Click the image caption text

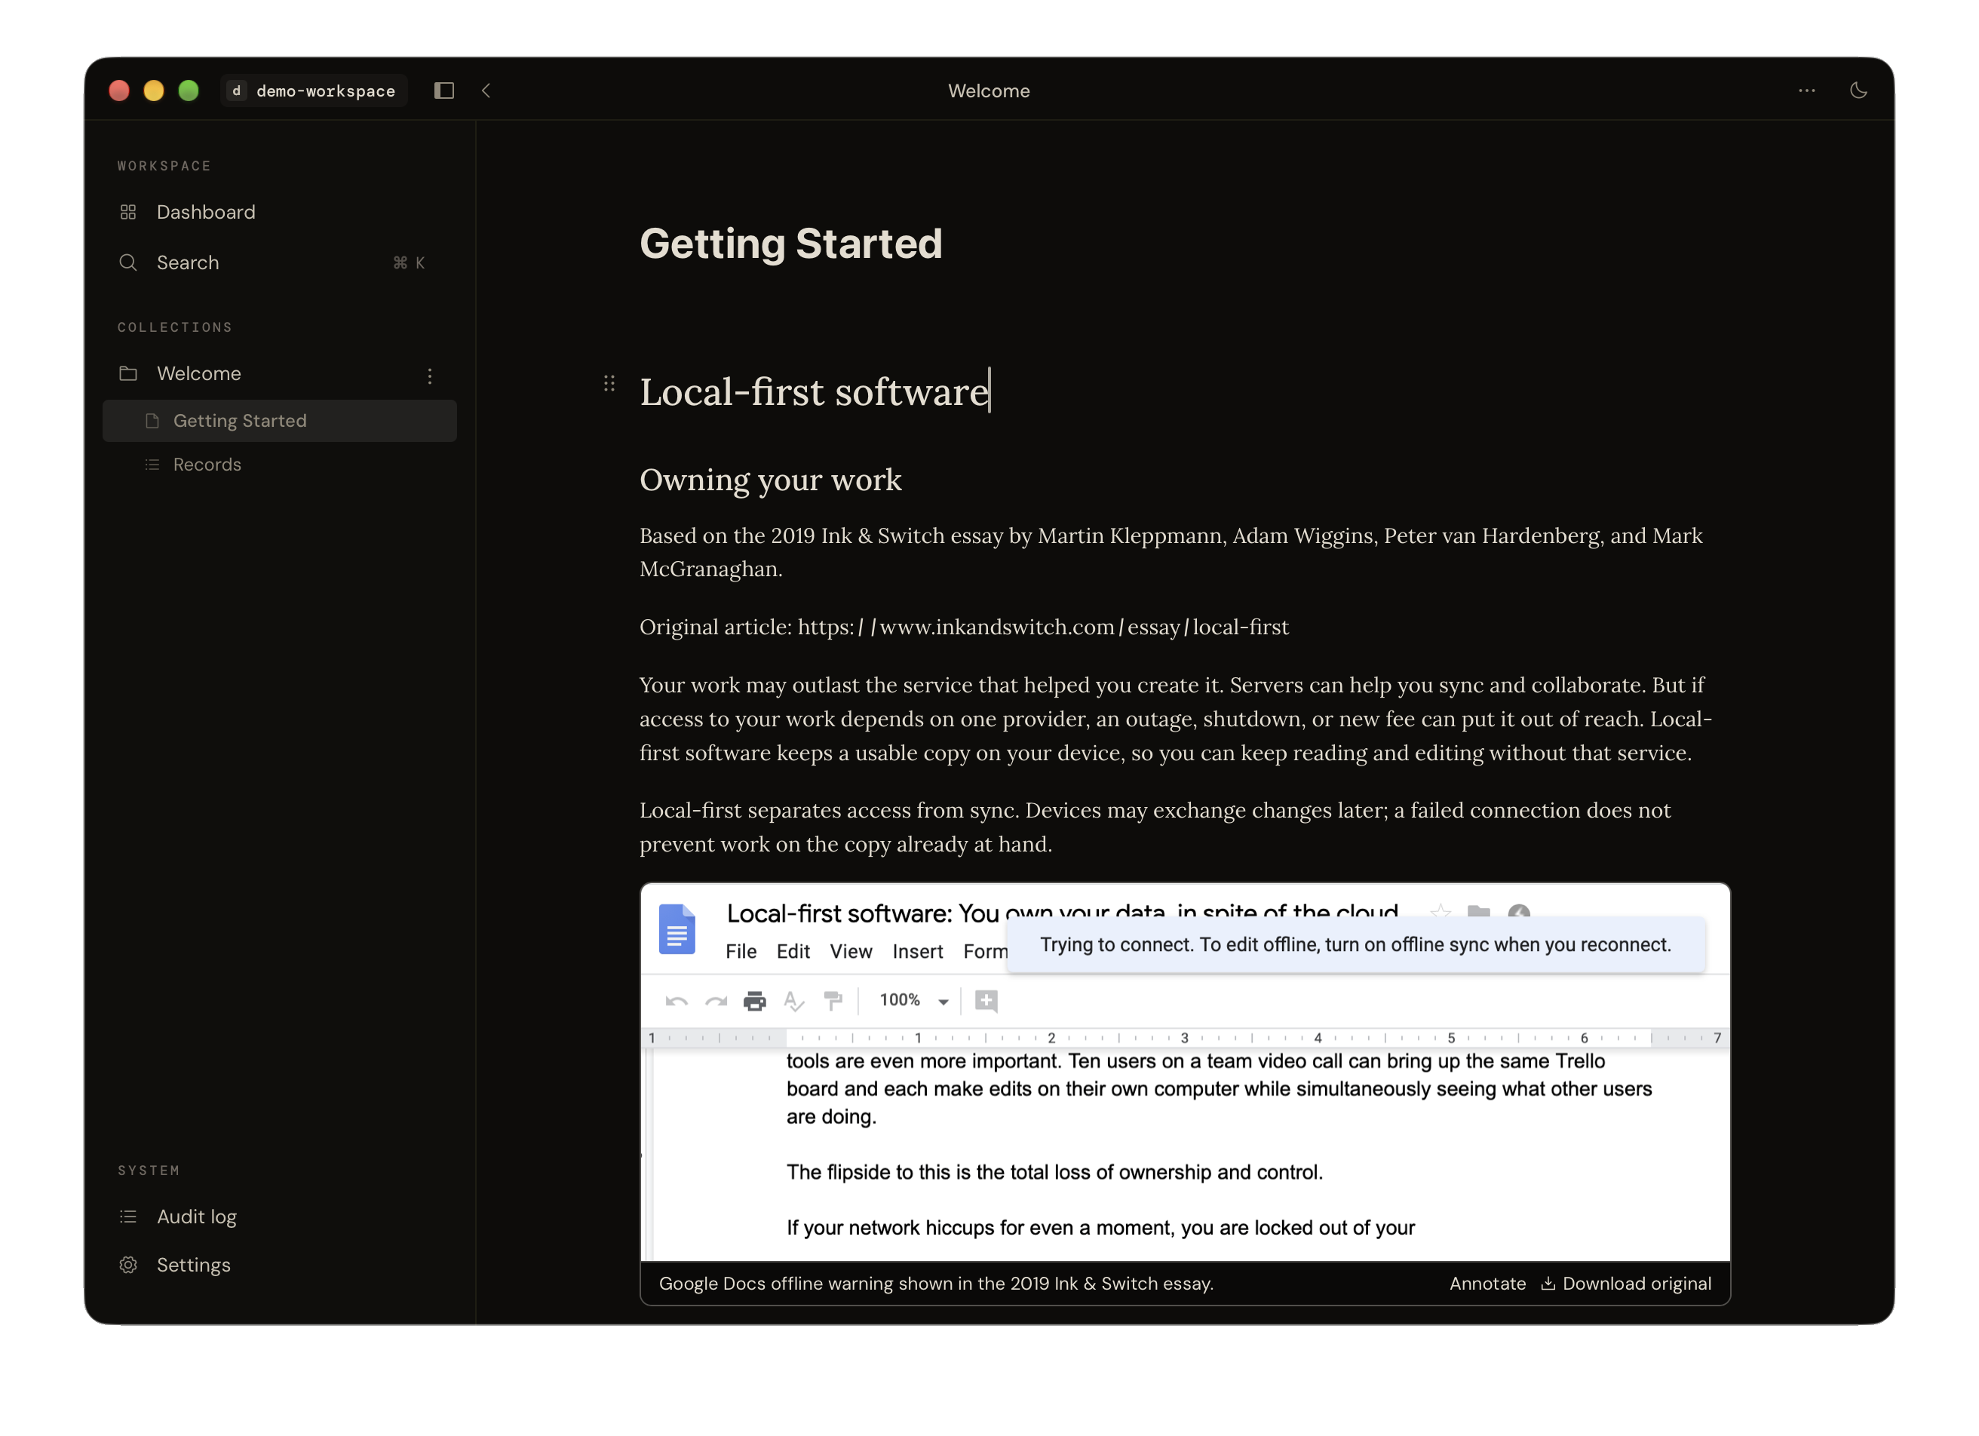[936, 1284]
